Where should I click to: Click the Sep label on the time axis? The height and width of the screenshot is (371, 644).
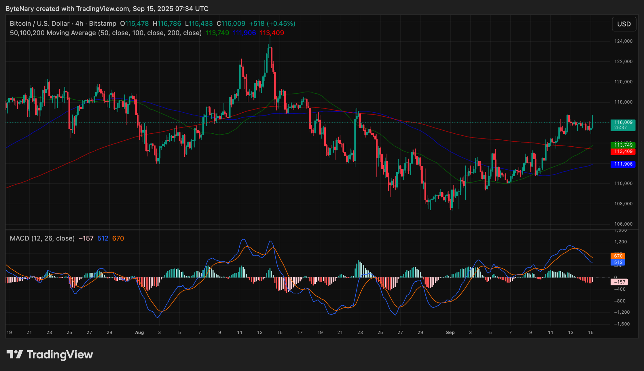[450, 333]
